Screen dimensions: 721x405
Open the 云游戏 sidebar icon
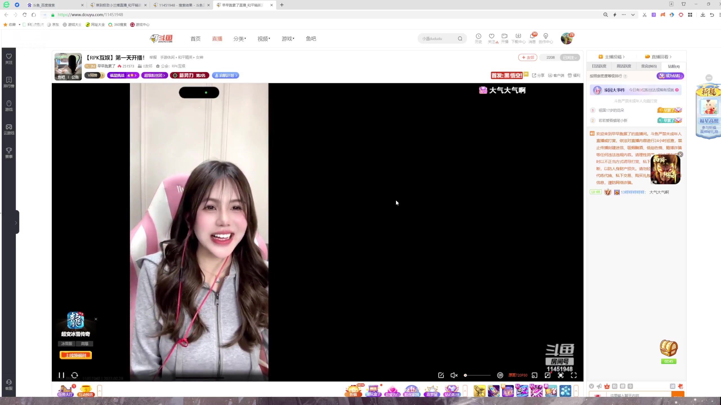(9, 129)
